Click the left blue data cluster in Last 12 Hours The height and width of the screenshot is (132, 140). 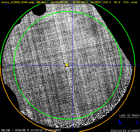click(x=120, y=122)
